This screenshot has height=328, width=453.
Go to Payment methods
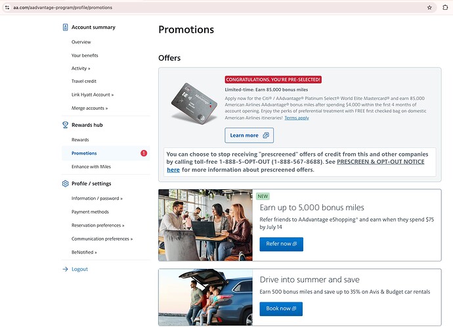pyautogui.click(x=90, y=212)
